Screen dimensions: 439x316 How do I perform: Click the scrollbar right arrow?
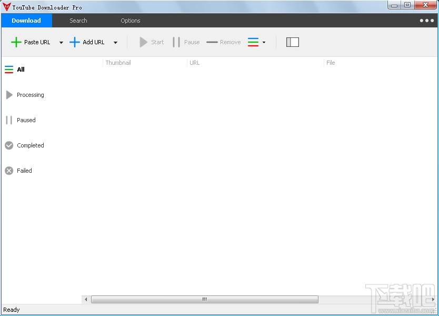pyautogui.click(x=433, y=299)
